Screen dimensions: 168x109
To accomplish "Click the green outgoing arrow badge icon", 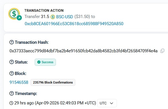I will coord(19,18).
